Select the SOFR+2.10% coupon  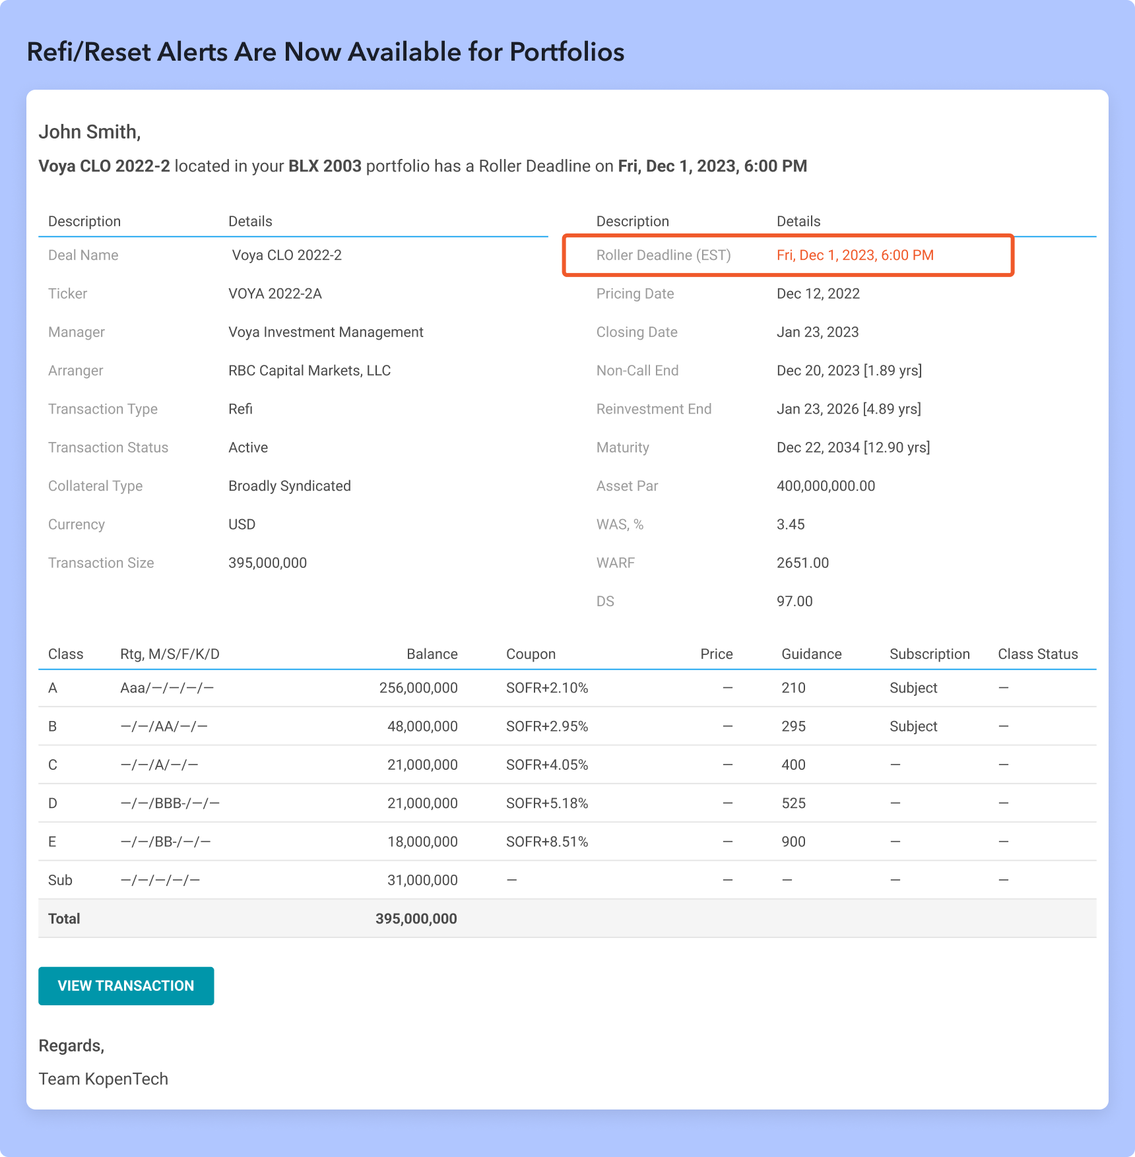tap(547, 688)
